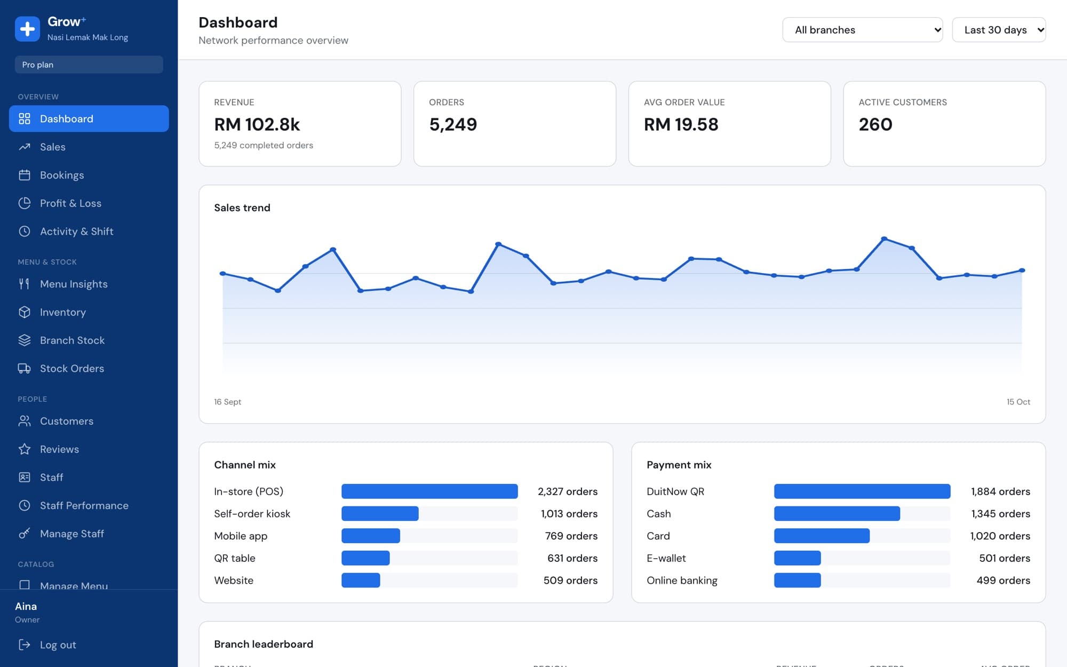Click the last point on sales chart
The width and height of the screenshot is (1067, 667).
click(x=1022, y=271)
